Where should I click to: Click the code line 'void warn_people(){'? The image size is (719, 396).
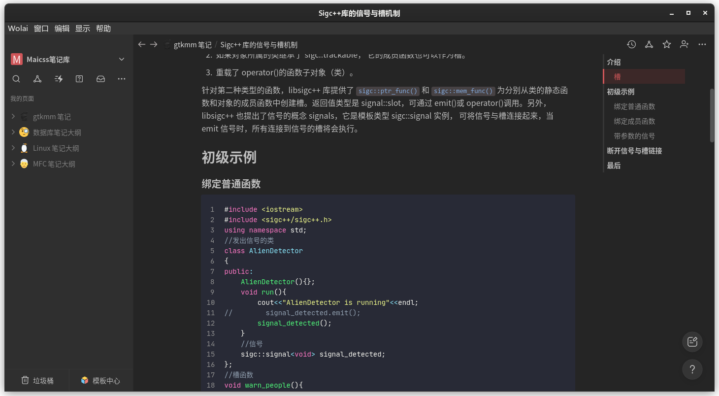click(x=263, y=385)
